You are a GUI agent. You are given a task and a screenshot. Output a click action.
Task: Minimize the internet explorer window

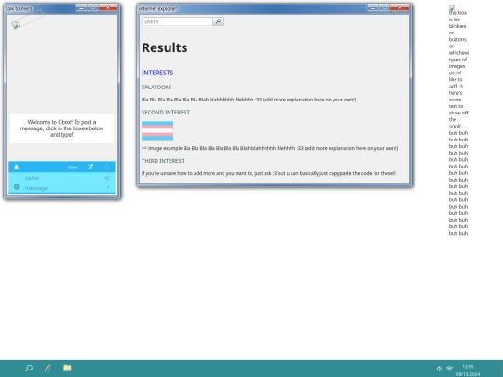coord(373,7)
